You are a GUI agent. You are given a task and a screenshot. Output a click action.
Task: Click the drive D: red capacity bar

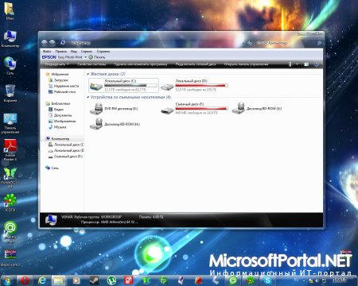[x=201, y=85]
